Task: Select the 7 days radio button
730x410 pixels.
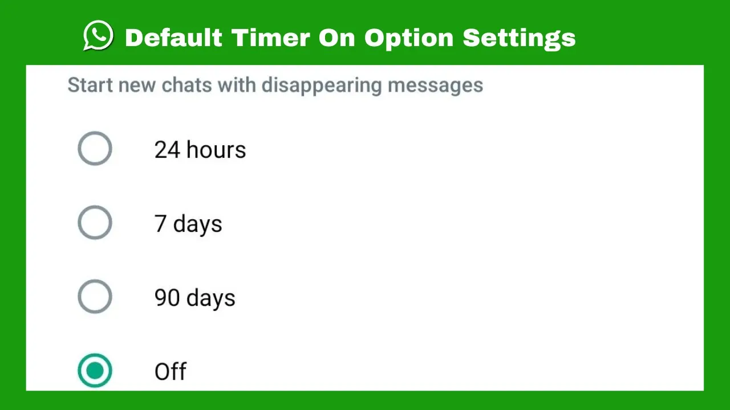Action: pyautogui.click(x=95, y=223)
